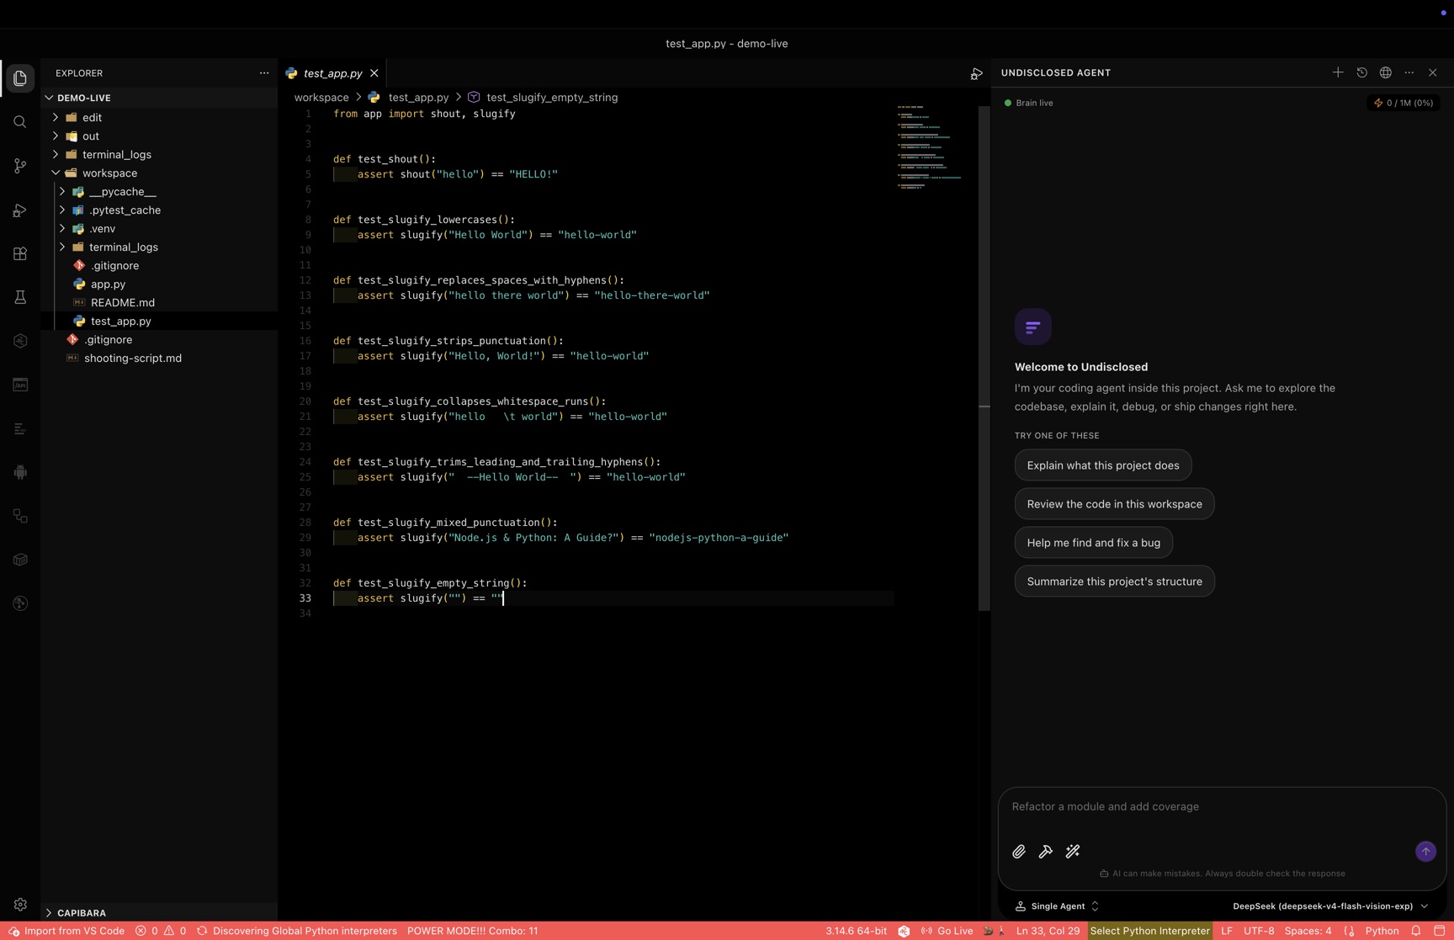Click Select Python Interpreter in status bar
1454x940 pixels.
pyautogui.click(x=1149, y=931)
